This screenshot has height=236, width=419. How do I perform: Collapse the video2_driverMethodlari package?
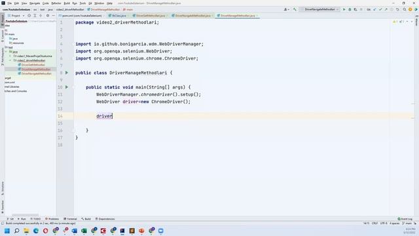tap(10, 60)
